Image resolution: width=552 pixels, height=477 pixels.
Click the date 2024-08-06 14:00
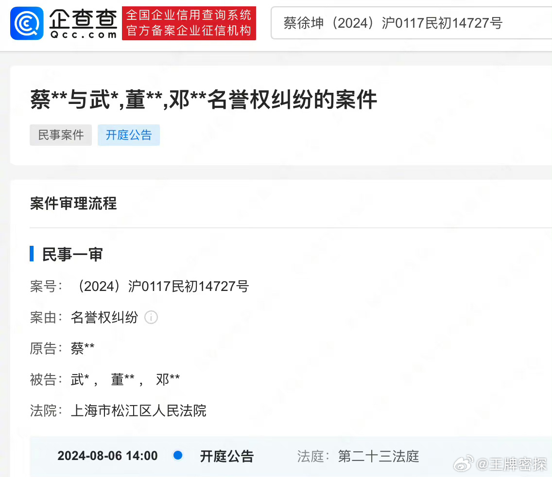(107, 456)
